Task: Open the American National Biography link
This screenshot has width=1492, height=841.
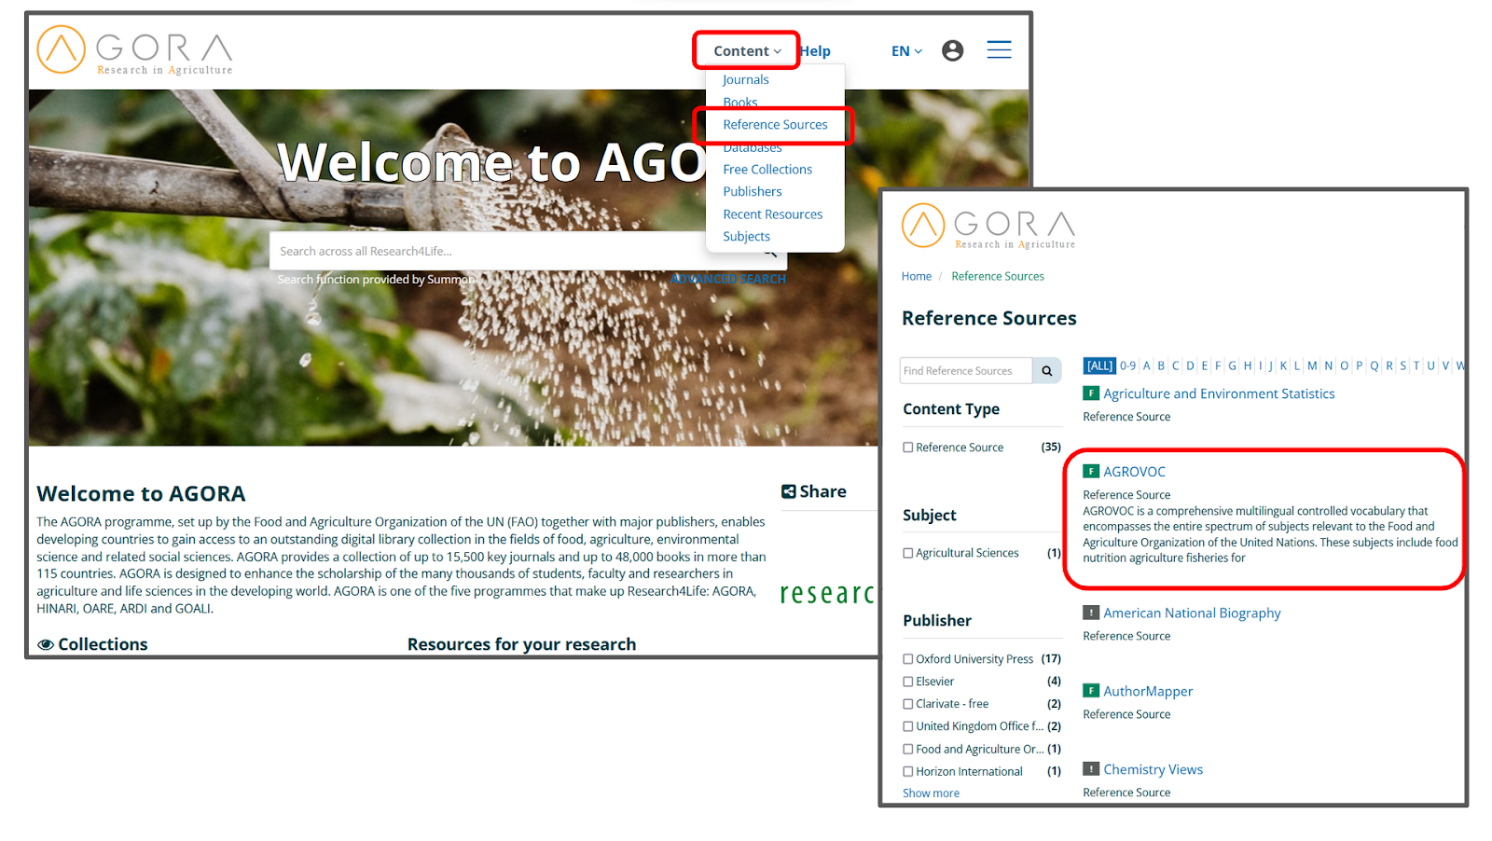Action: pos(1192,614)
